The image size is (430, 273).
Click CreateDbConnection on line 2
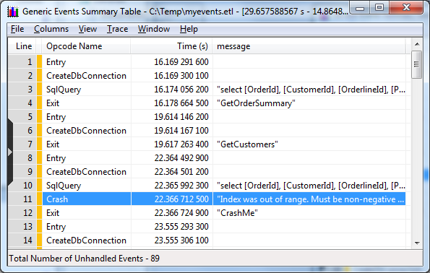[86, 76]
